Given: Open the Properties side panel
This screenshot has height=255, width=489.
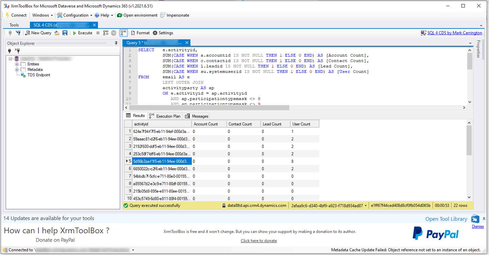Looking at the screenshot, I should click(478, 49).
